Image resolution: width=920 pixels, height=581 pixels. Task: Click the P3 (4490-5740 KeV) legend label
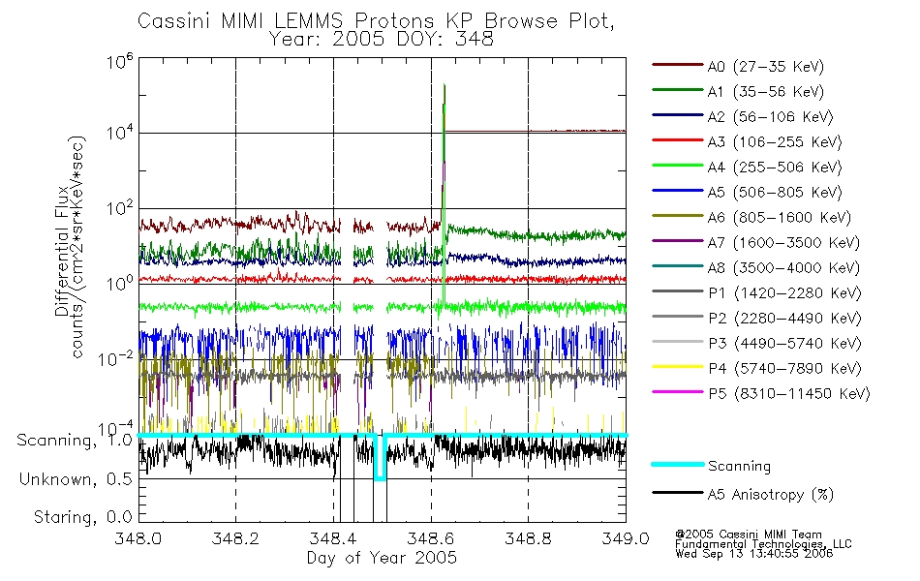[x=784, y=344]
